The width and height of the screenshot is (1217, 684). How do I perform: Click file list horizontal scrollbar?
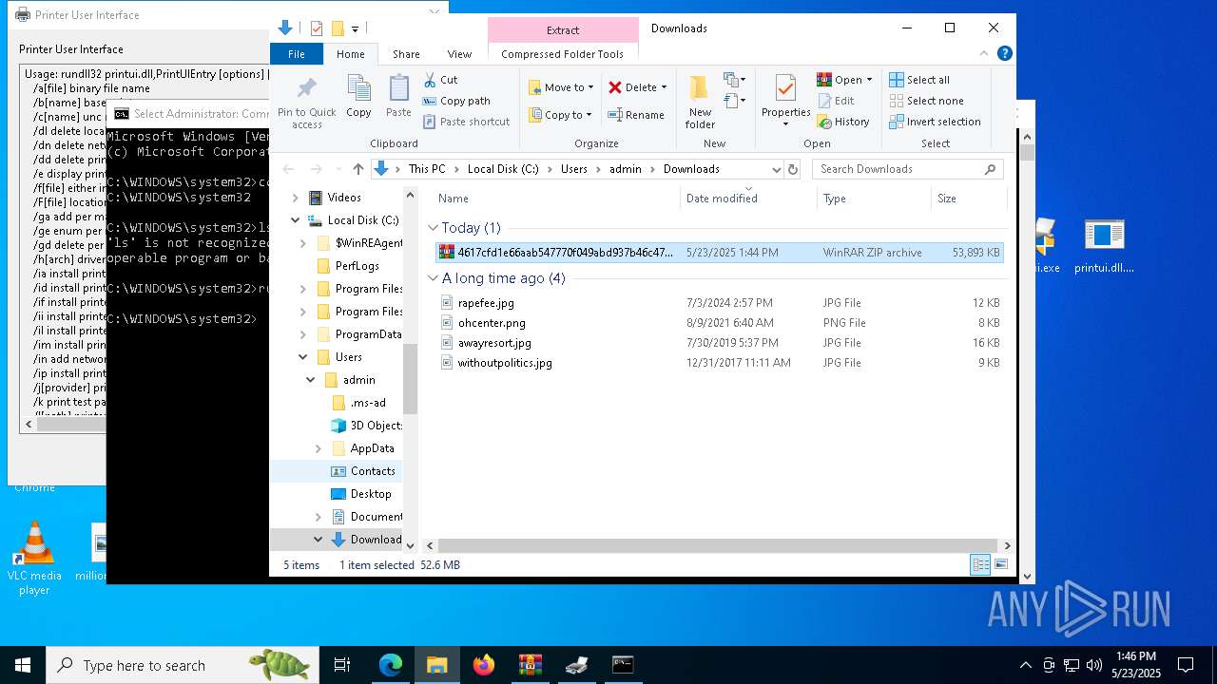[718, 546]
